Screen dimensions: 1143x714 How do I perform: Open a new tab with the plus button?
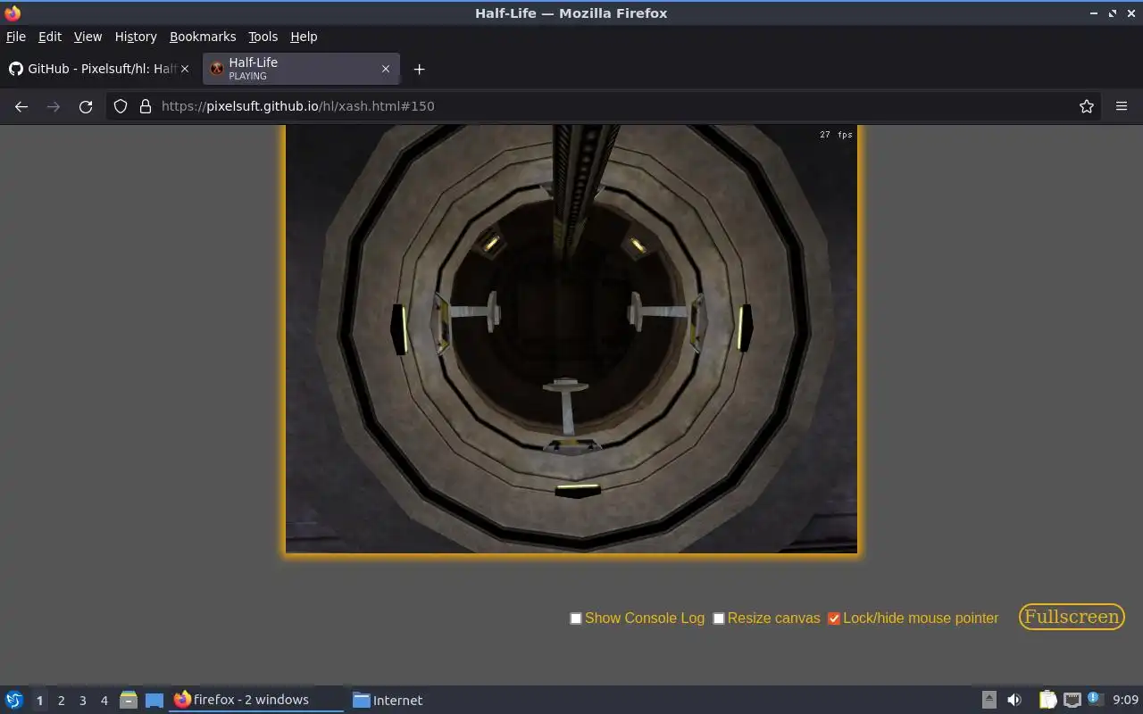[x=419, y=69]
